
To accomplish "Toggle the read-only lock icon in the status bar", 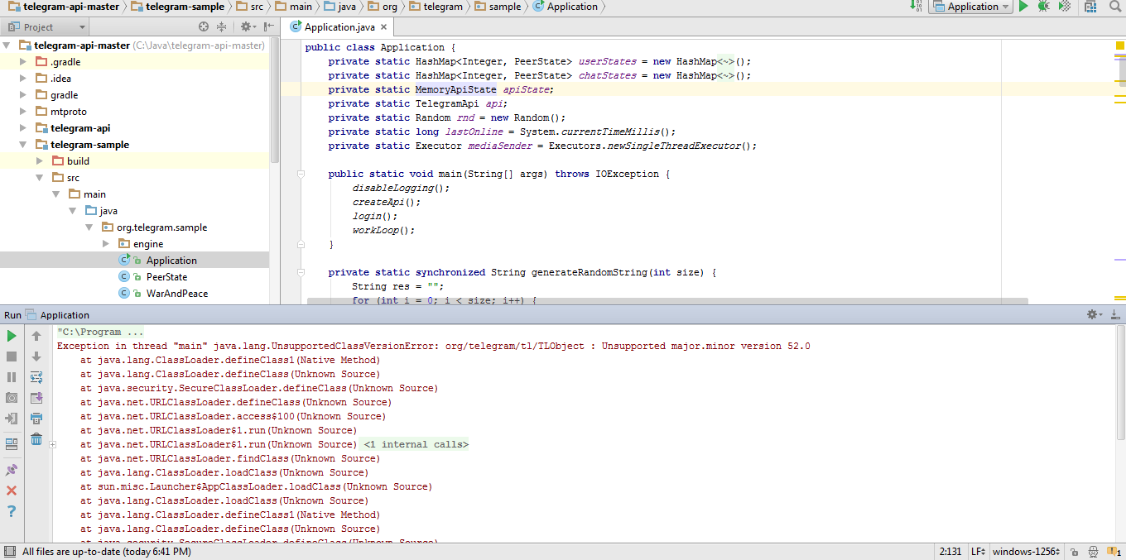I will [x=1074, y=552].
